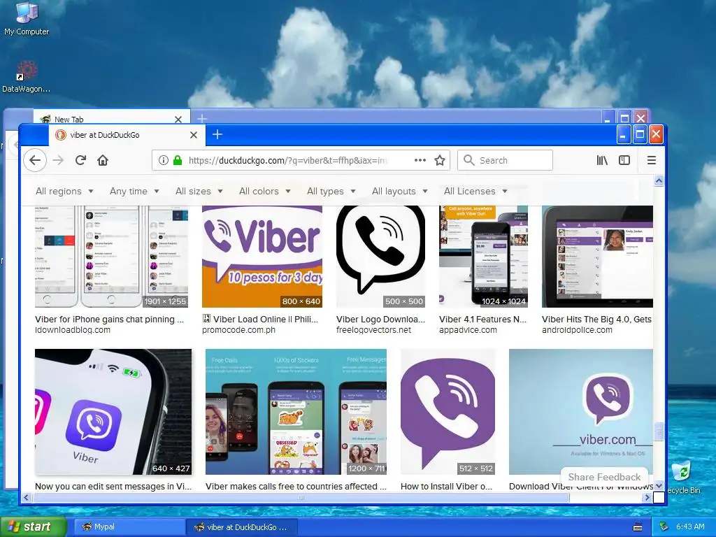Expand the All Licenses filter
This screenshot has height=537, width=716.
pos(475,192)
